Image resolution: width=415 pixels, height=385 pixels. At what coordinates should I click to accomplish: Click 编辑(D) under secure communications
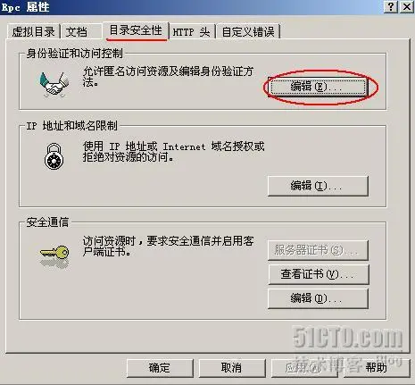click(318, 298)
